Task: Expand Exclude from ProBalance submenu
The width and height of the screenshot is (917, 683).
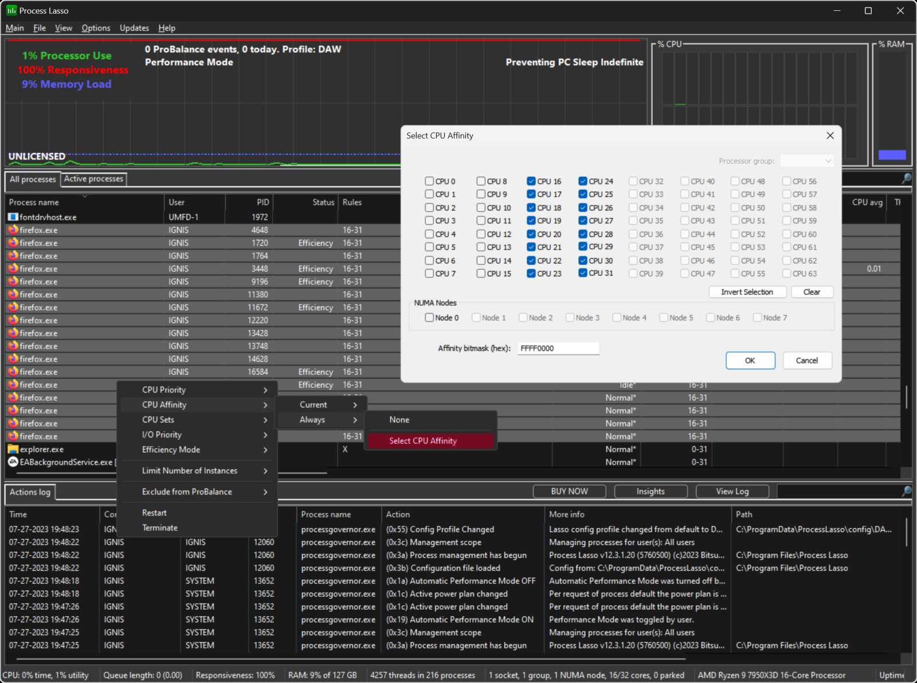Action: point(198,492)
